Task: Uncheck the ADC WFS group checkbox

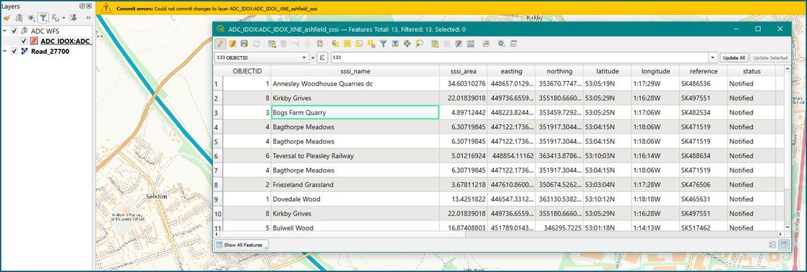Action: [x=14, y=31]
